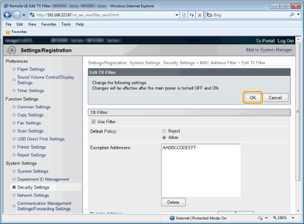Screen dimensions: 304x224
Task: Click Cancel in Edit TX Filter
Action: (275, 98)
